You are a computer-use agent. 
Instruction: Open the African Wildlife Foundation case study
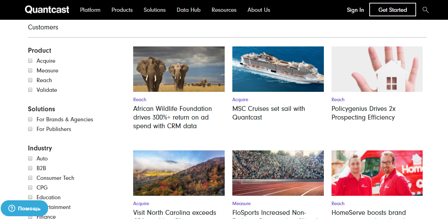pos(172,117)
